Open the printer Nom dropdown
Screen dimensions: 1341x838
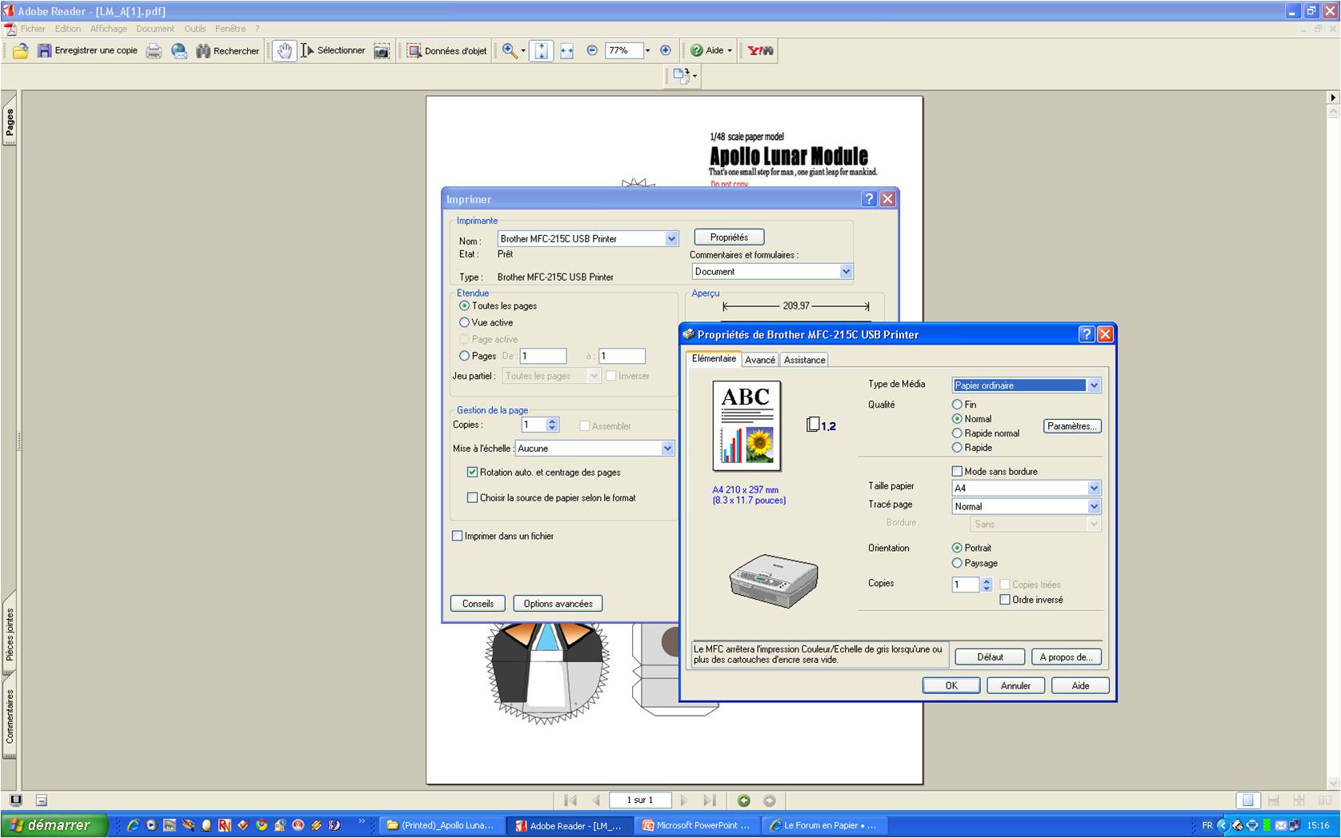coord(671,238)
